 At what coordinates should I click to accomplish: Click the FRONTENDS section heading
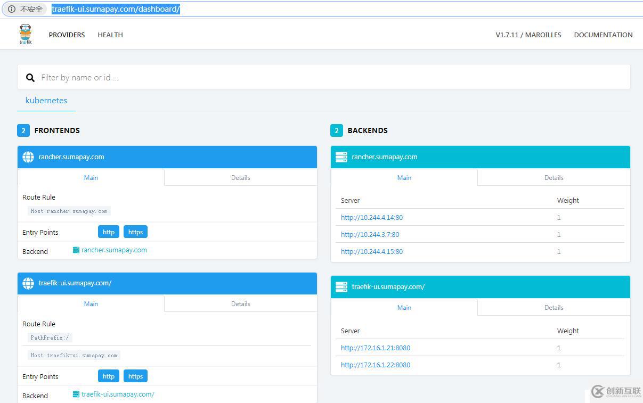pos(57,130)
